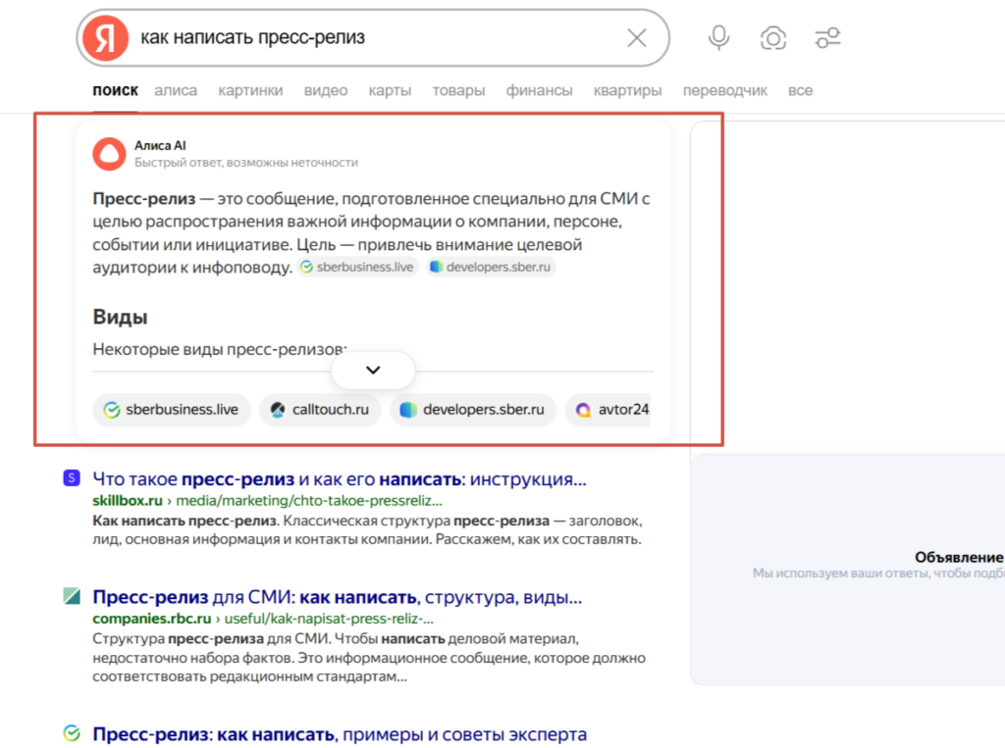Activate voice search microphone icon
Image resolution: width=1005 pixels, height=748 pixels.
coord(719,38)
